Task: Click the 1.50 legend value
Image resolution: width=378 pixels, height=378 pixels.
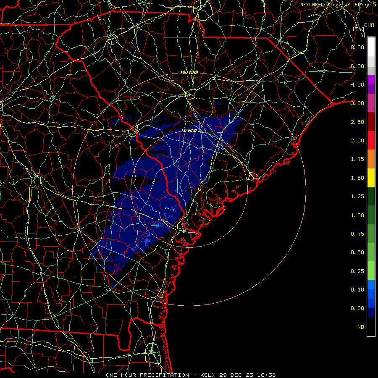Action: point(357,178)
